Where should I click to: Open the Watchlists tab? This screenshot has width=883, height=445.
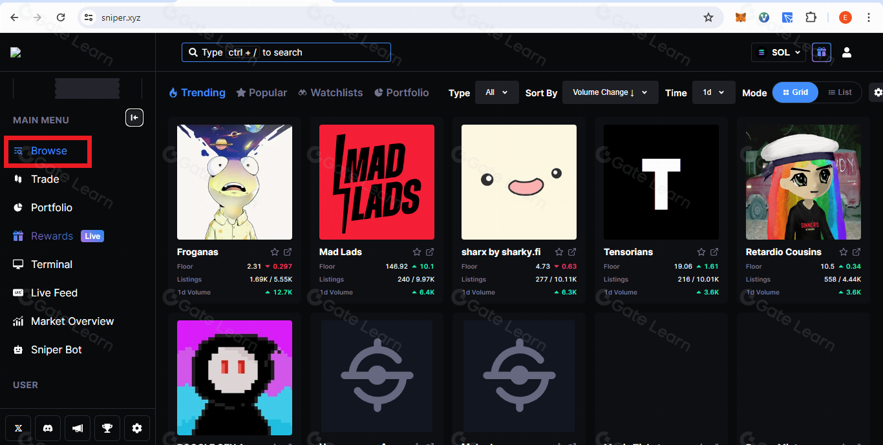coord(330,92)
